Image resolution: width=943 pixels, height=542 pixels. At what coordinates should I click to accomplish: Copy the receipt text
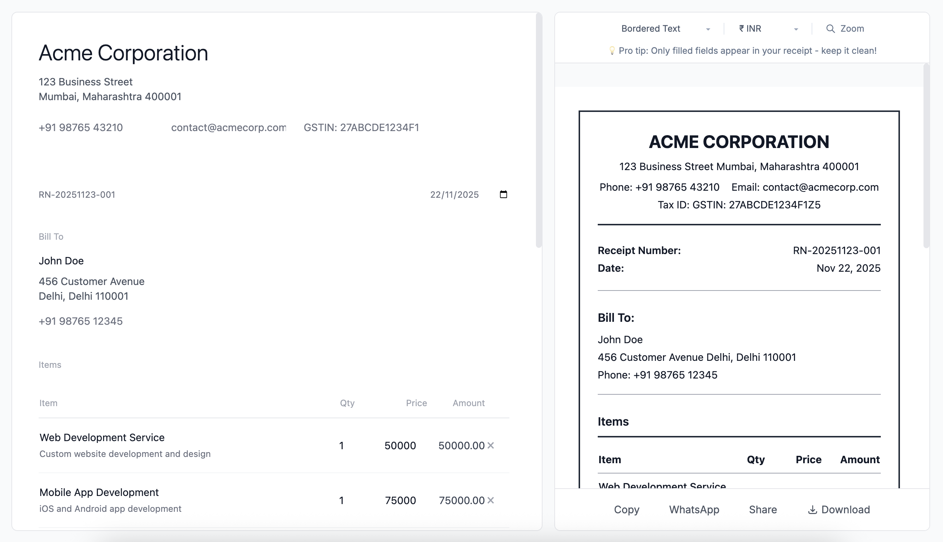click(x=626, y=510)
